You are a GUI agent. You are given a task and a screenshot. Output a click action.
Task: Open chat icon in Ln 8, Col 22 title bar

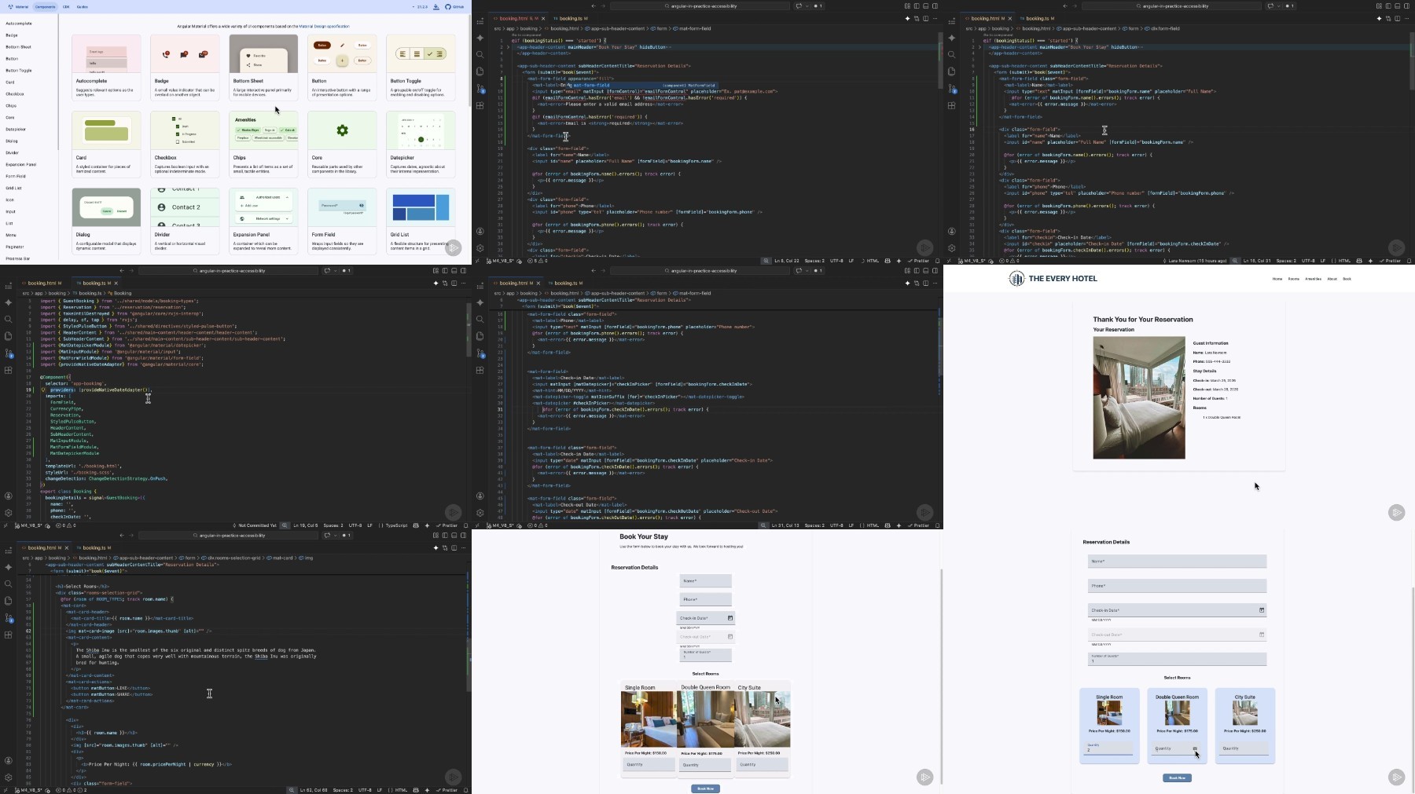tap(799, 6)
